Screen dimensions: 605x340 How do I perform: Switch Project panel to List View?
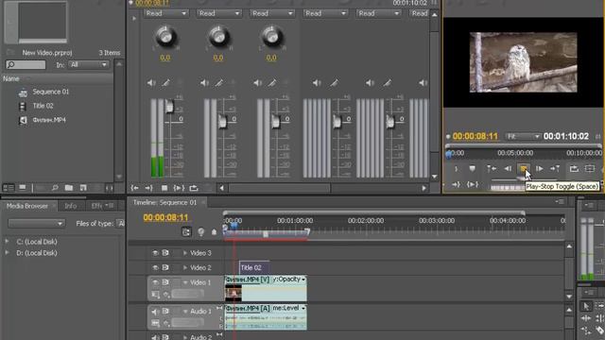click(x=9, y=188)
